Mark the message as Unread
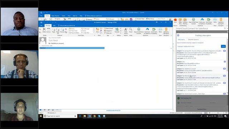This screenshot has height=129, width=229. [109, 29]
